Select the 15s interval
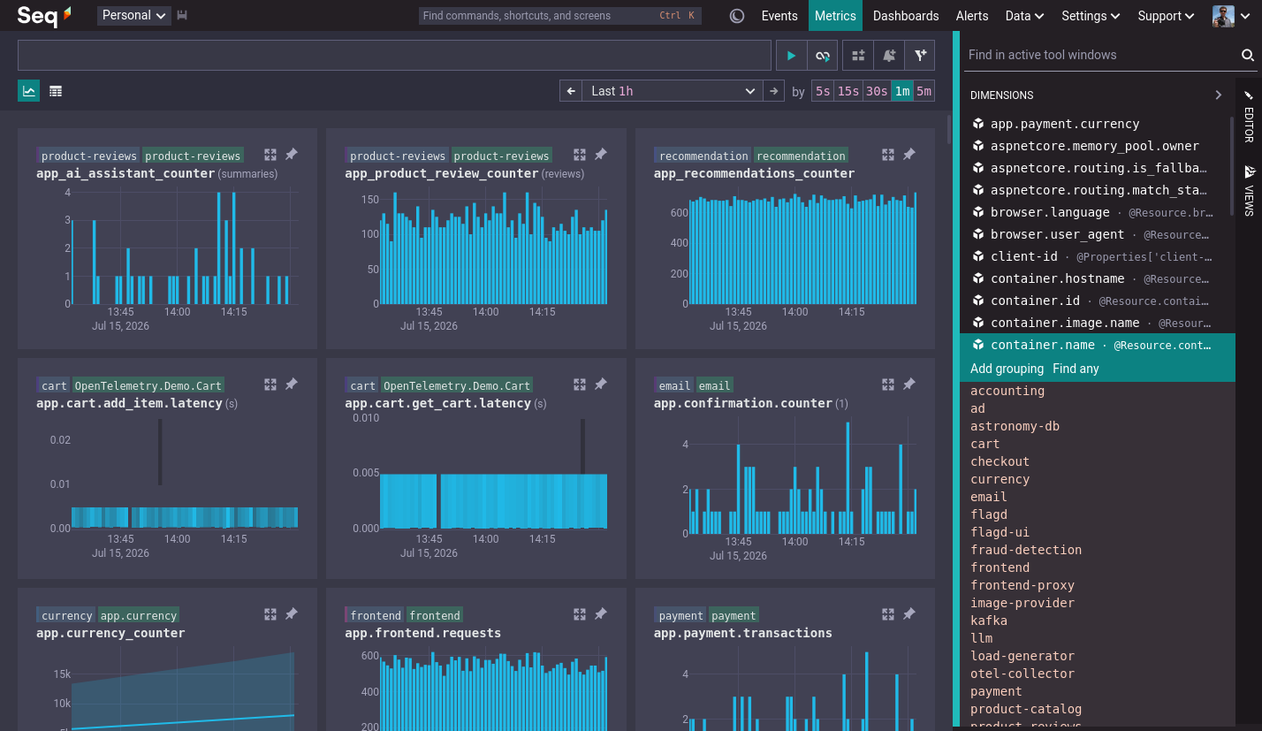The width and height of the screenshot is (1262, 731). click(848, 91)
